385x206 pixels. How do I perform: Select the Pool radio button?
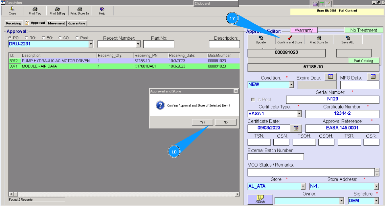tap(77, 38)
